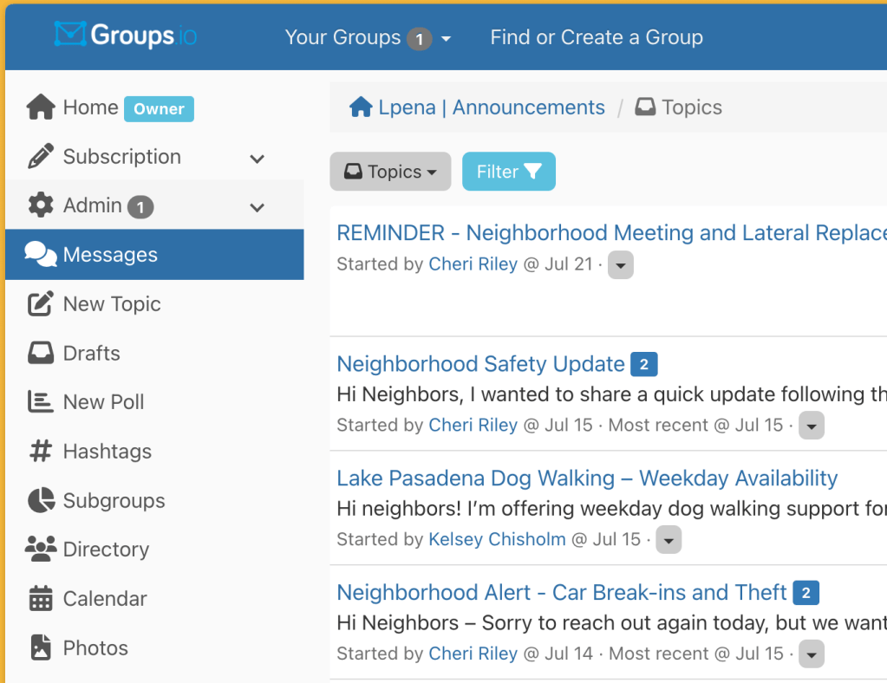The width and height of the screenshot is (887, 683).
Task: Open the Topics view dropdown button
Action: 390,172
